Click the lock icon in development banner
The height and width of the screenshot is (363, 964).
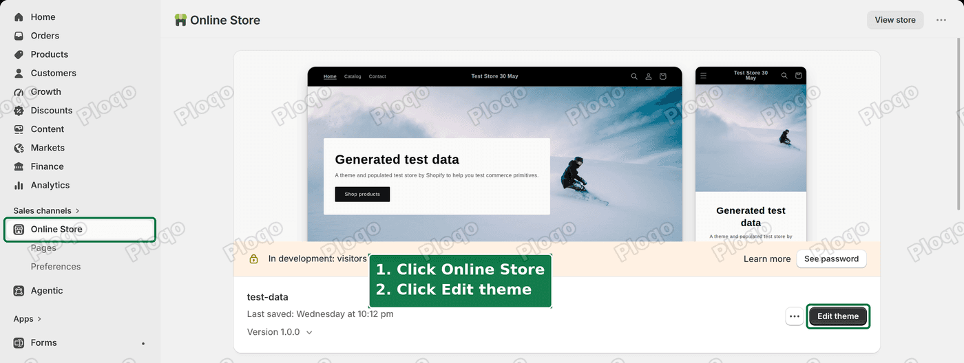click(253, 259)
